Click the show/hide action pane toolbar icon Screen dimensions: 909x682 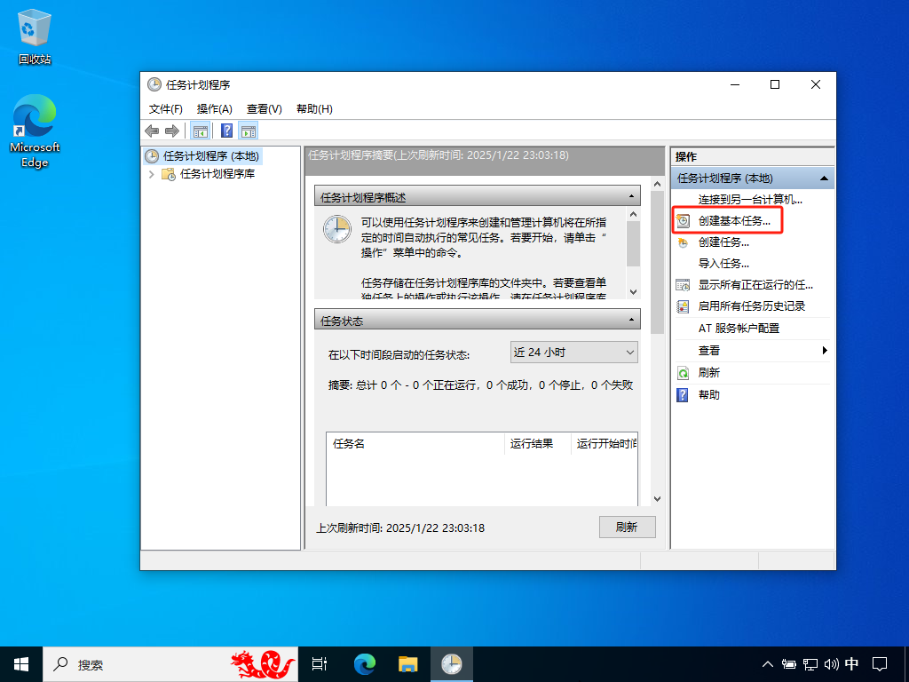(x=248, y=131)
